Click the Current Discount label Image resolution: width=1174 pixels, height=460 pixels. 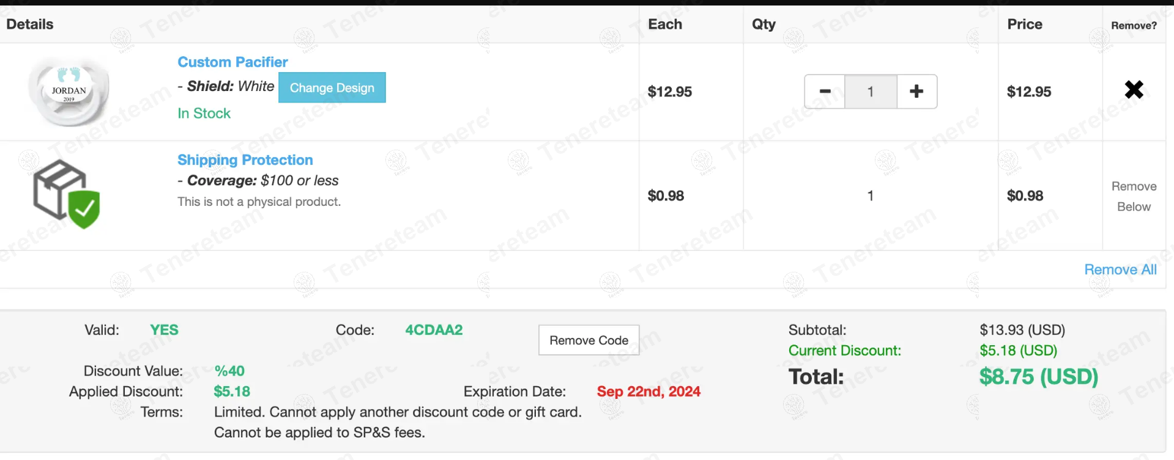[x=845, y=351]
